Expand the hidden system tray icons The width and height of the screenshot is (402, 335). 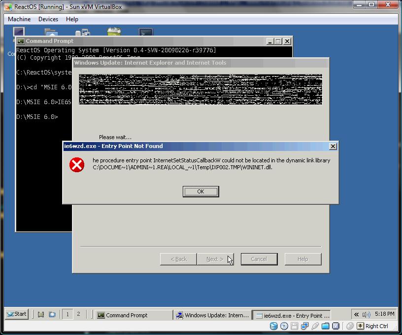click(x=356, y=314)
